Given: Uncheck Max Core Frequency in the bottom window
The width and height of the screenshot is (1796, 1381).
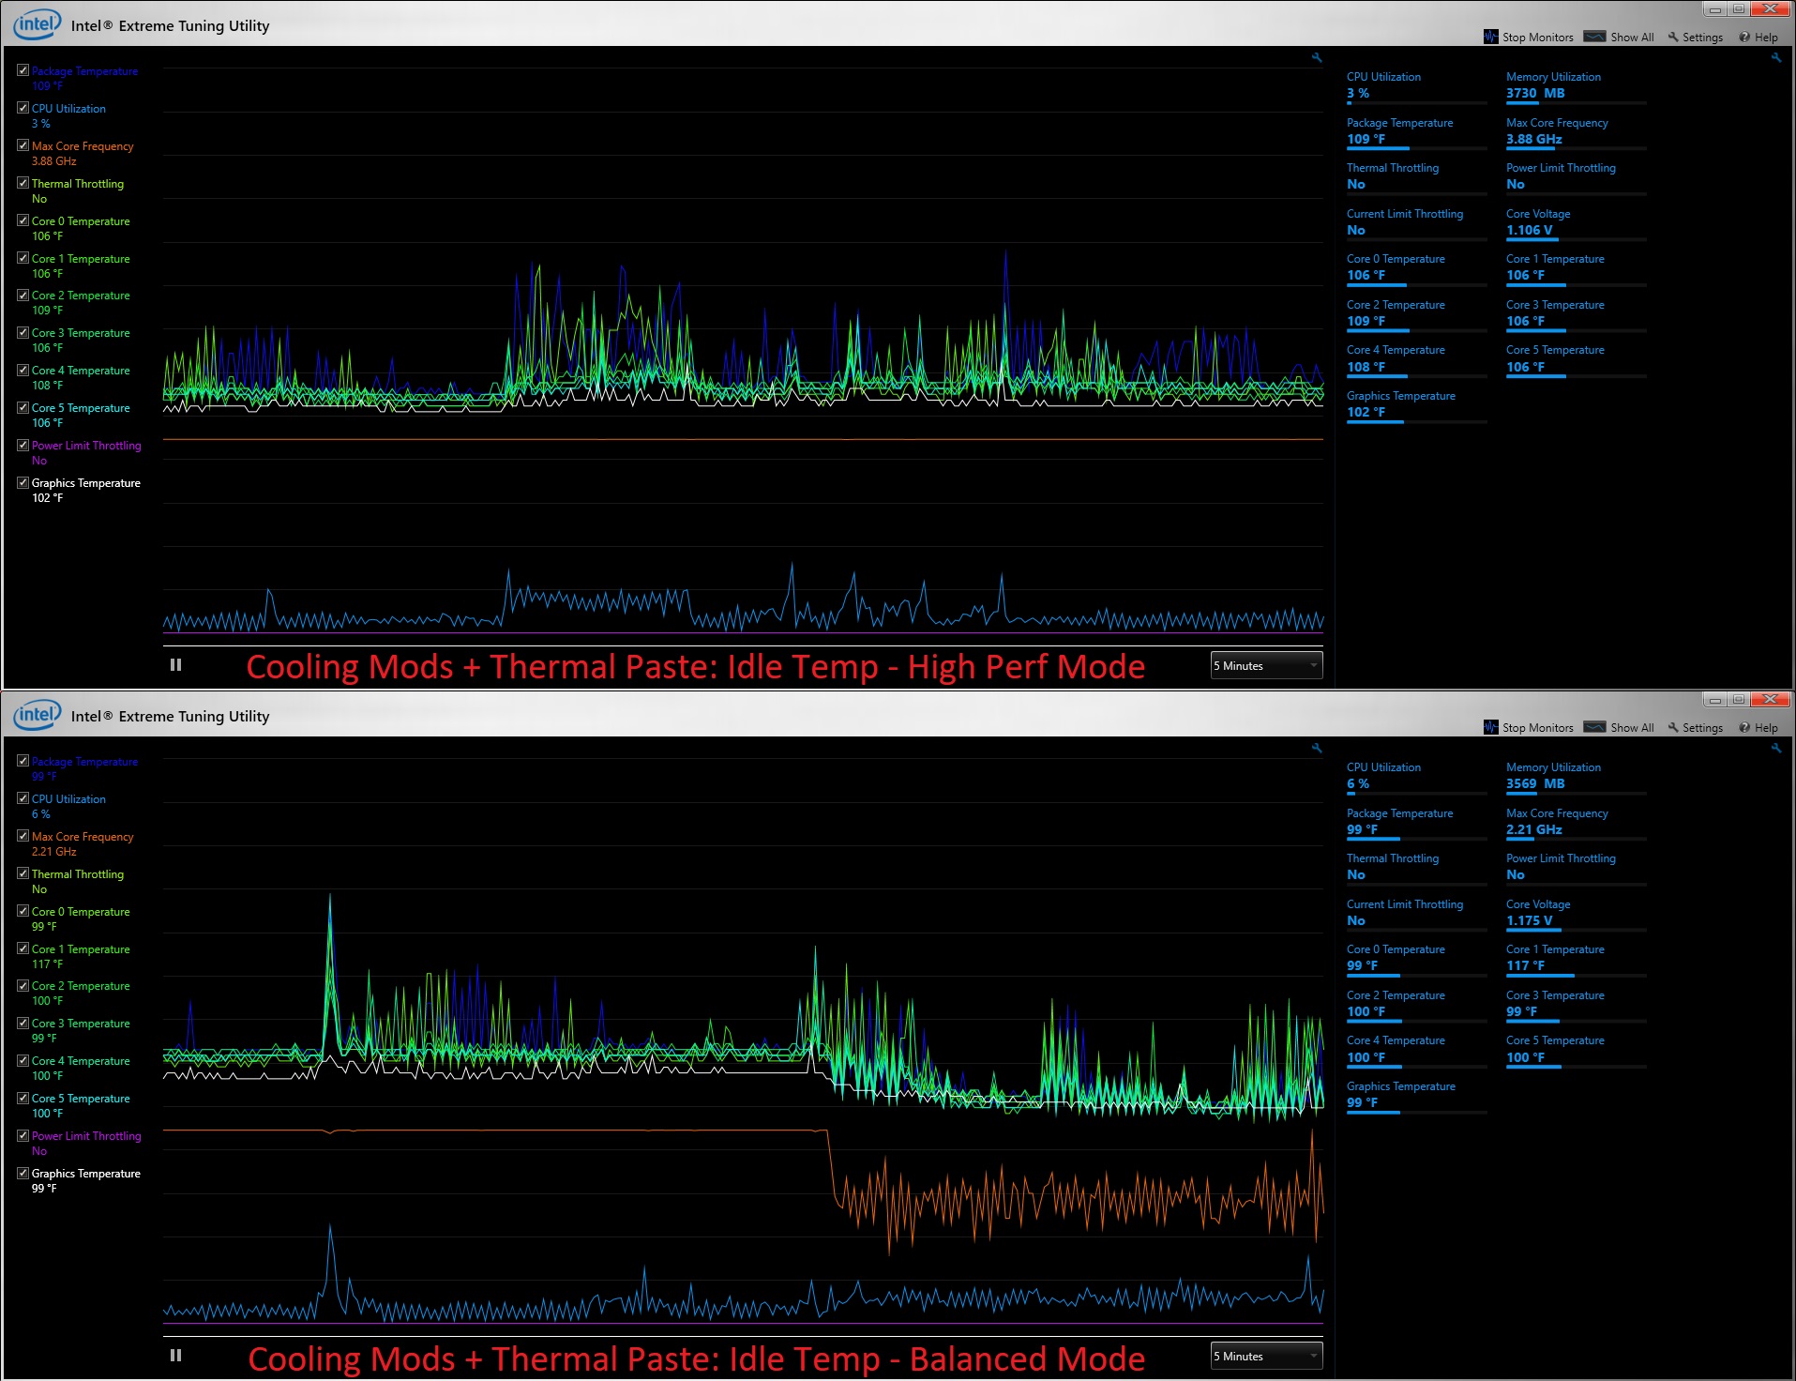Looking at the screenshot, I should tap(23, 836).
